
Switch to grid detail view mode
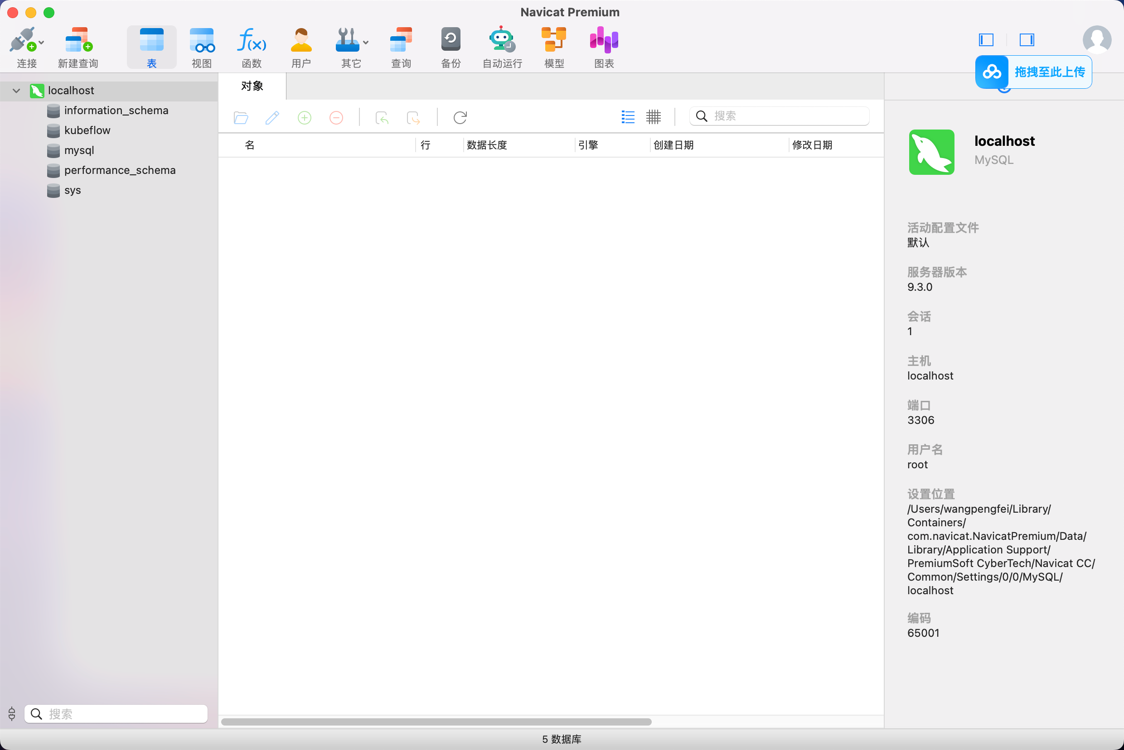click(x=653, y=117)
